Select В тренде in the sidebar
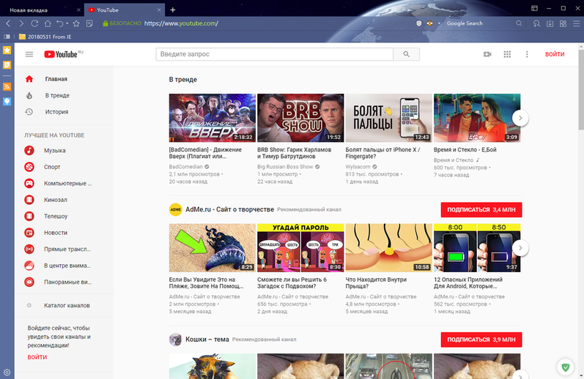 coord(57,96)
